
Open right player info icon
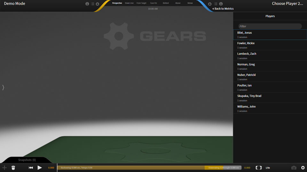[x=221, y=4]
